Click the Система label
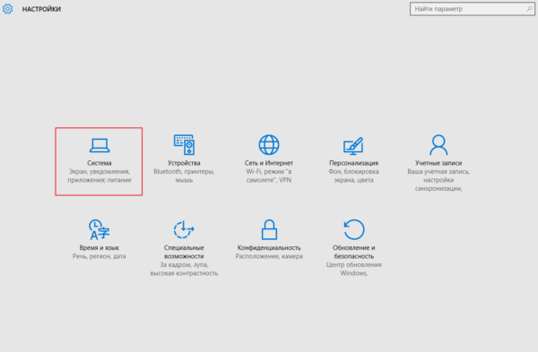This screenshot has height=352, width=538. (x=100, y=163)
